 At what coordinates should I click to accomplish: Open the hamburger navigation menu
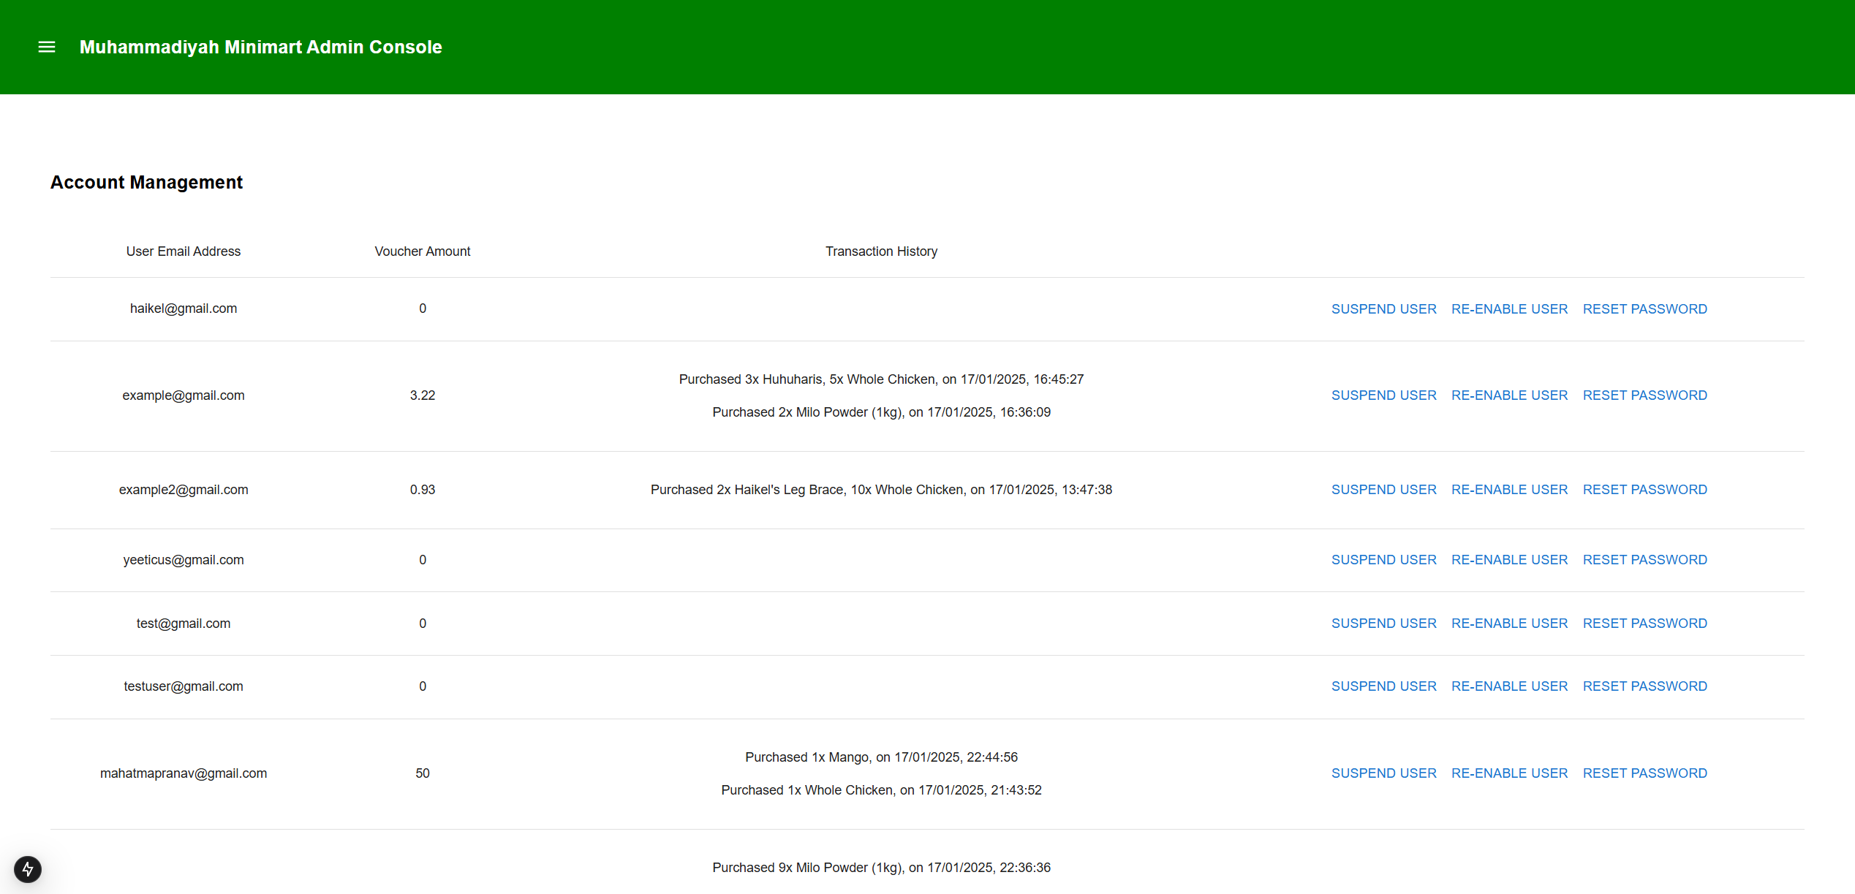(47, 47)
